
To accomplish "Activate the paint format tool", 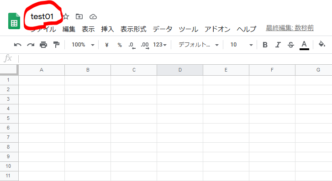I will [56, 45].
